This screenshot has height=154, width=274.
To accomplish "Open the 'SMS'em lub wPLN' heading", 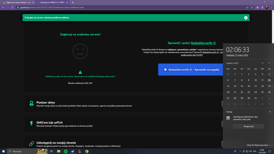I will pyautogui.click(x=49, y=123).
